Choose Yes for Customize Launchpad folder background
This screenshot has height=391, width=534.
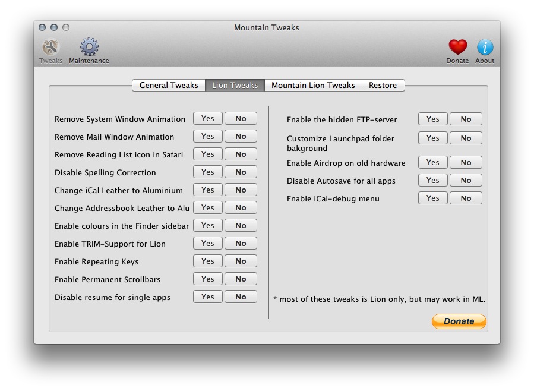pos(433,138)
